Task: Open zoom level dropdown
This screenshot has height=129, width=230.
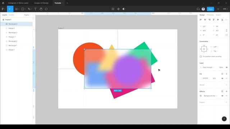Action: (225, 9)
